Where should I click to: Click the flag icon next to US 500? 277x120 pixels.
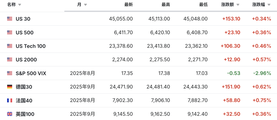coord(9,32)
